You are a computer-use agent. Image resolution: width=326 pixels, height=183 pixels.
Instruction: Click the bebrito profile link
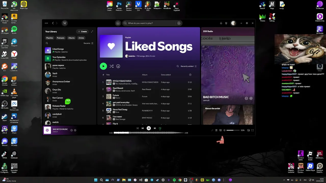(x=132, y=56)
